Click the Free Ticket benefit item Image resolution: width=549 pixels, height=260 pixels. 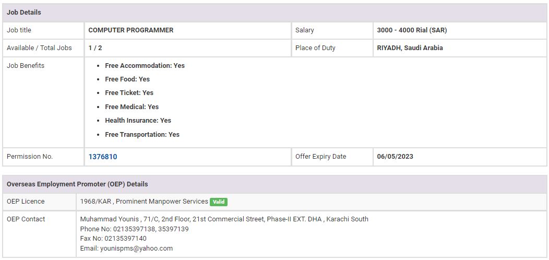[x=129, y=93]
